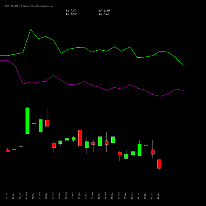Viewport: 206px width, 206px height.
Task: Click the 03 Dec date label
Action: tap(152, 196)
